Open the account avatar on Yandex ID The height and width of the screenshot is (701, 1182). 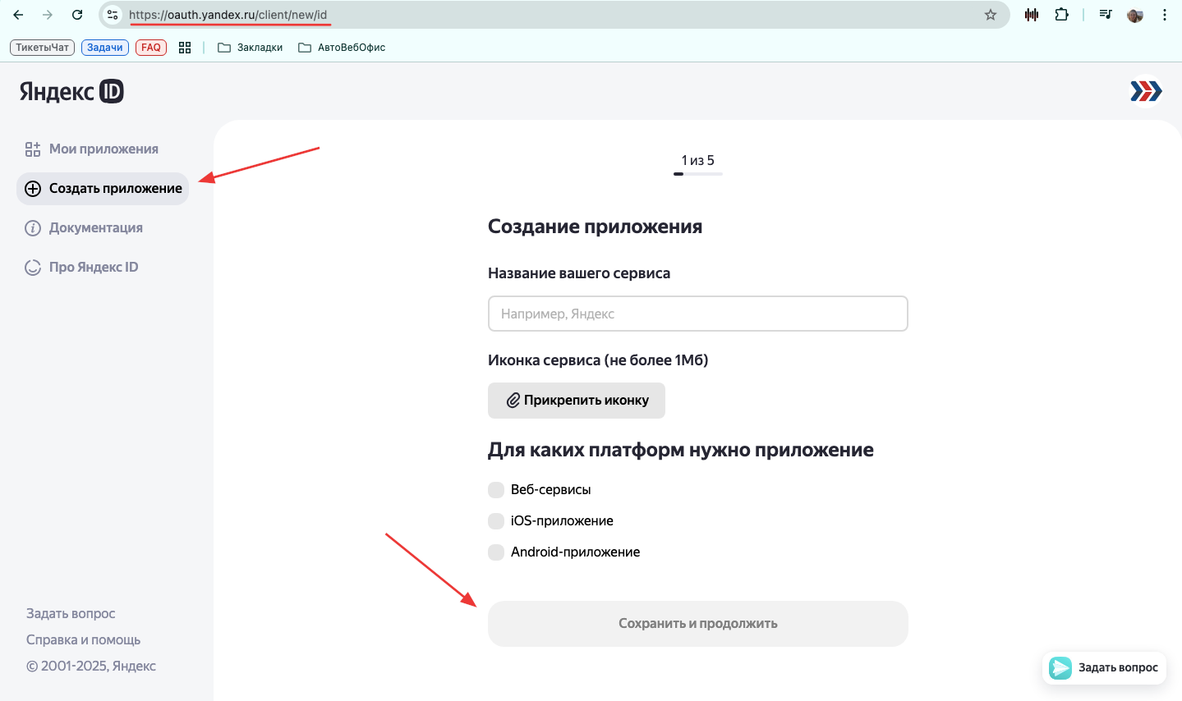(x=1146, y=91)
